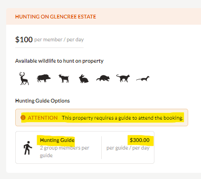The image size is (201, 179).
Task: Click the wild boar wildlife icon
Action: coord(44,78)
